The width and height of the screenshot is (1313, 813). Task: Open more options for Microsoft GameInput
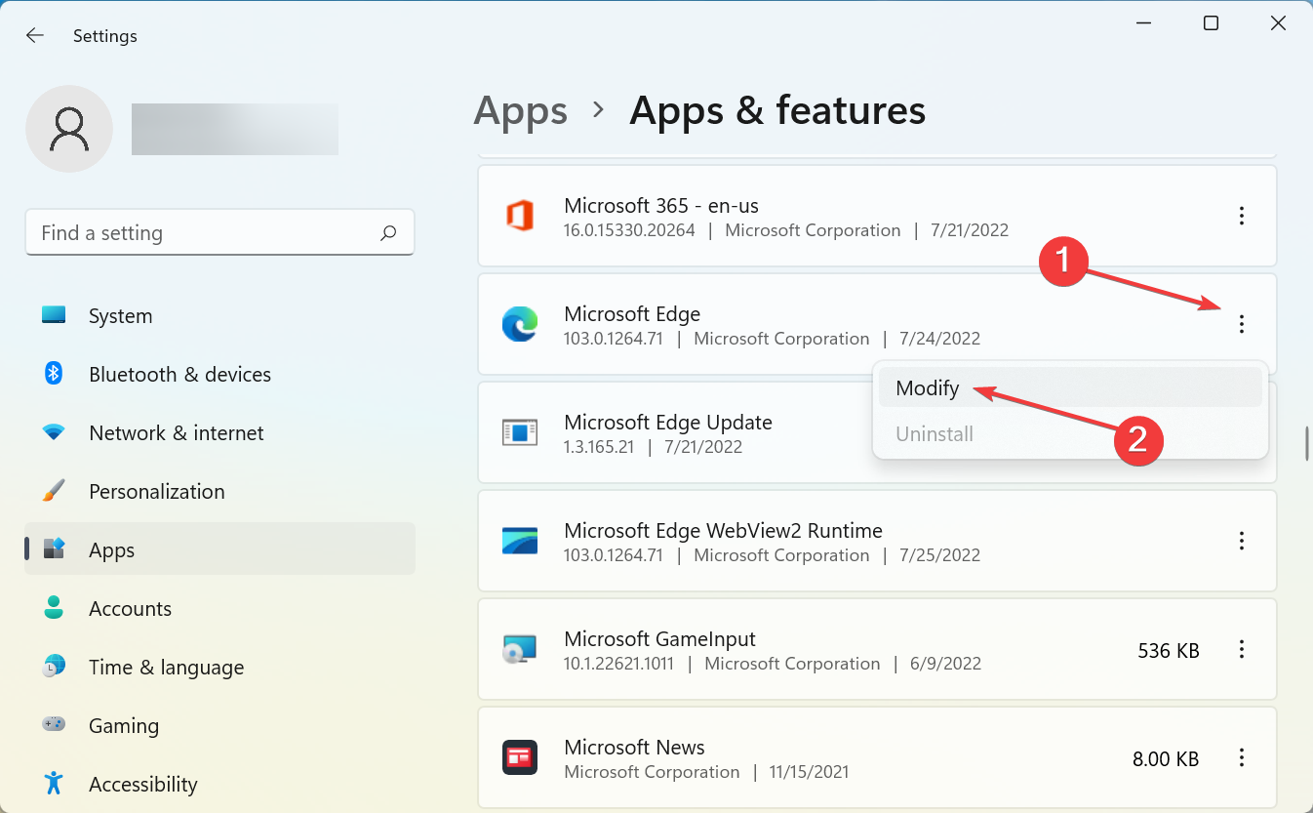[1242, 649]
